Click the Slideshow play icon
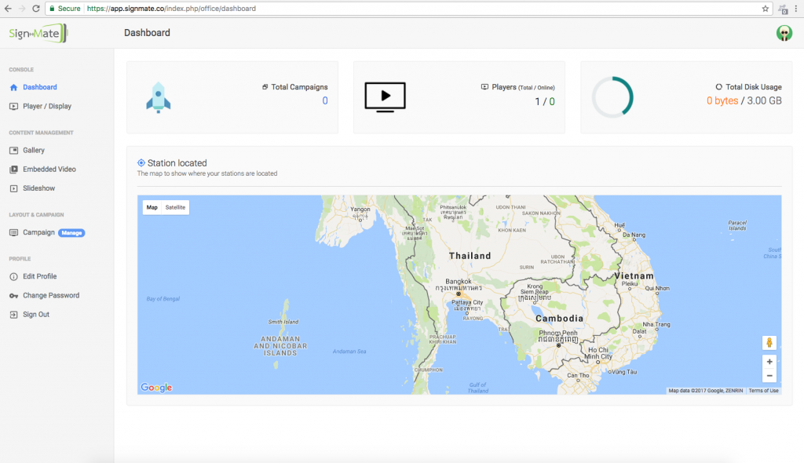Image resolution: width=804 pixels, height=463 pixels. click(14, 188)
